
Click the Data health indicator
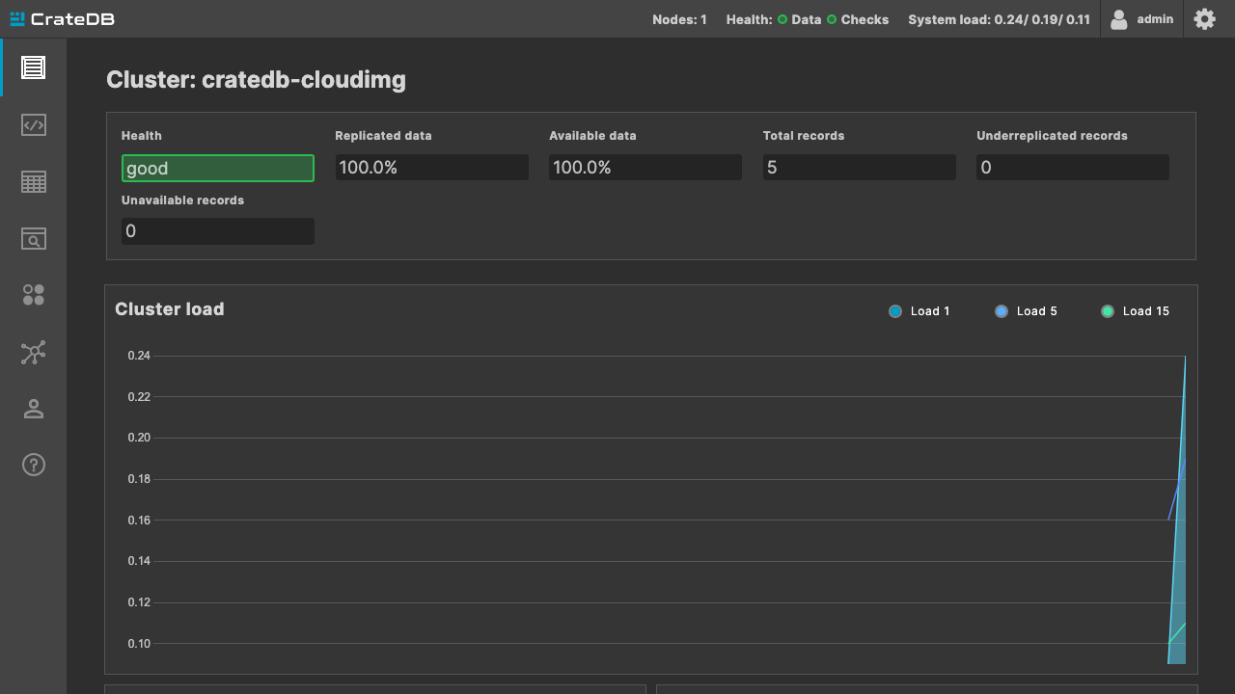point(800,19)
